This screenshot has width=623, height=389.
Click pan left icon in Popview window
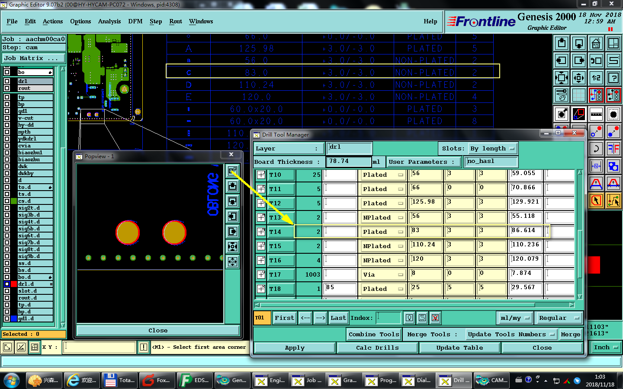[233, 217]
